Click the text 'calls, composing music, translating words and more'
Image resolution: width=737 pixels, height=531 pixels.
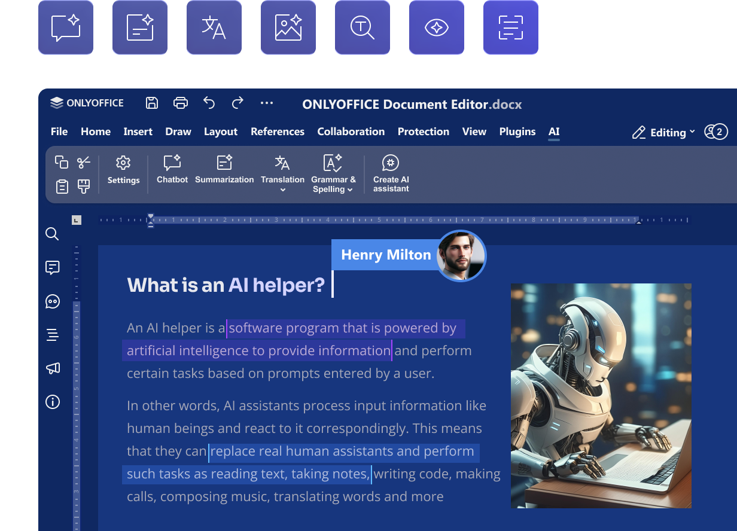285,496
